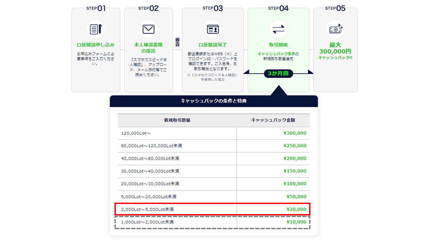The width and height of the screenshot is (431, 242).
Task: Click the ¥100,000 amount cell
Action: coord(273,184)
